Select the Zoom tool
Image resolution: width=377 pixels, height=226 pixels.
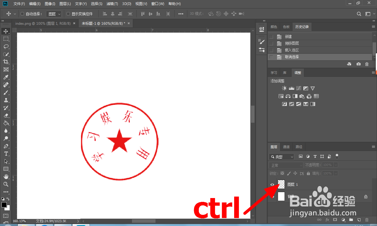pyautogui.click(x=6, y=184)
